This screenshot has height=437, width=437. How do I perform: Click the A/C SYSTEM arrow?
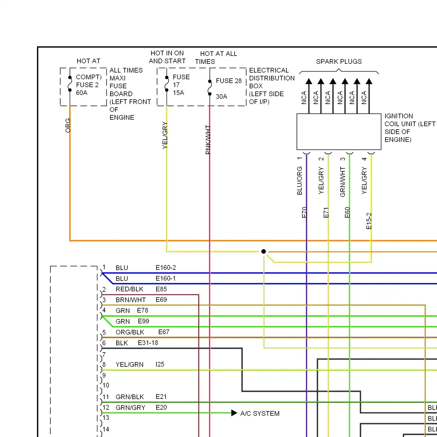tap(234, 413)
